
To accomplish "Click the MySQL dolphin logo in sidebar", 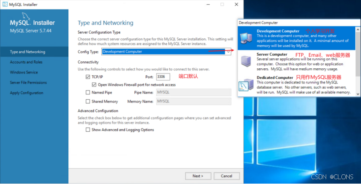I will pos(26,16).
